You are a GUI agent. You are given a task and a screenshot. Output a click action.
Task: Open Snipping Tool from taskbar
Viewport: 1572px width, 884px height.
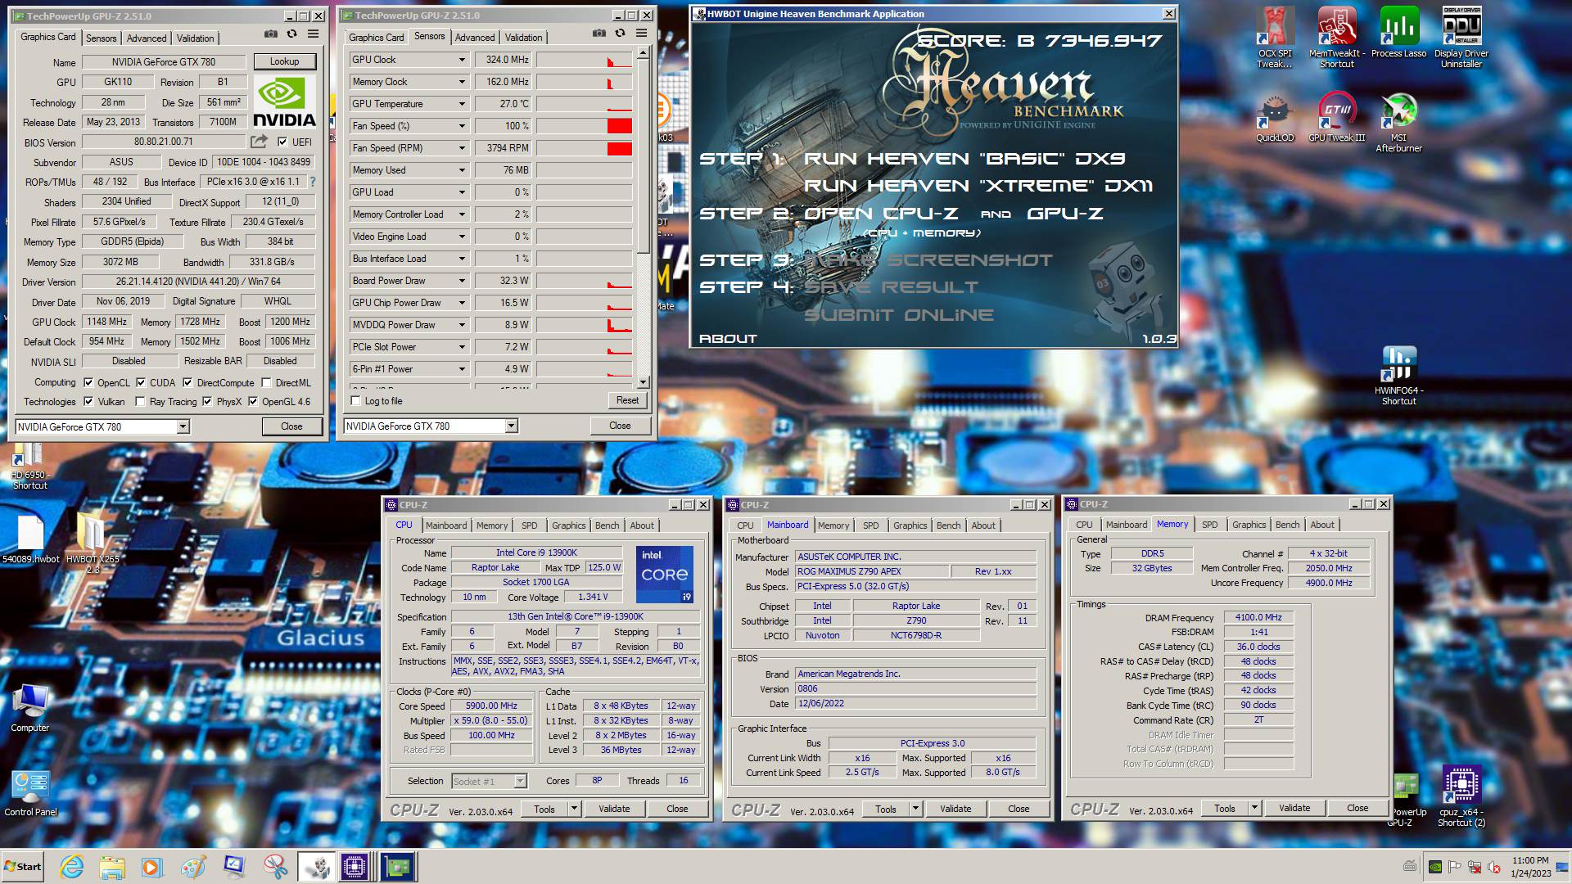274,867
